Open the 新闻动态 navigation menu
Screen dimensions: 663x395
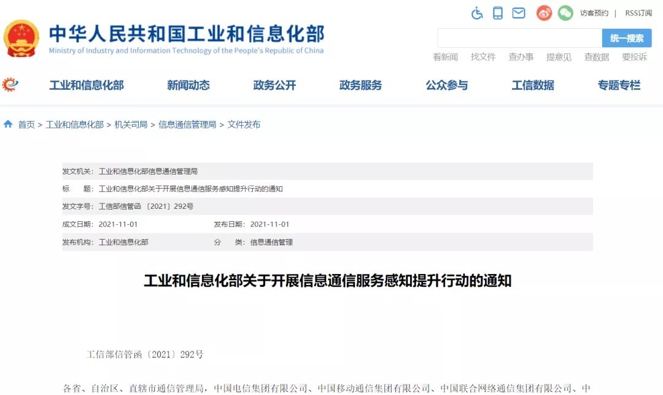coord(188,85)
